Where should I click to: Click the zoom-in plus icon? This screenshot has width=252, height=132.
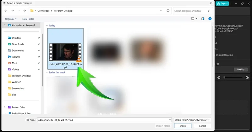247,77
